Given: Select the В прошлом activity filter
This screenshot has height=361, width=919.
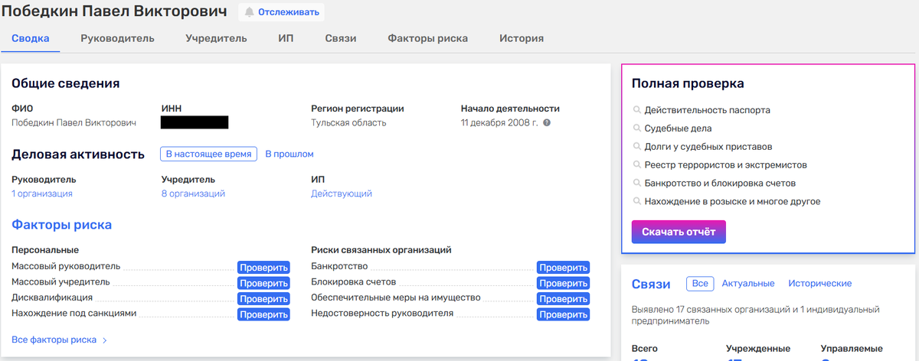Looking at the screenshot, I should point(289,154).
